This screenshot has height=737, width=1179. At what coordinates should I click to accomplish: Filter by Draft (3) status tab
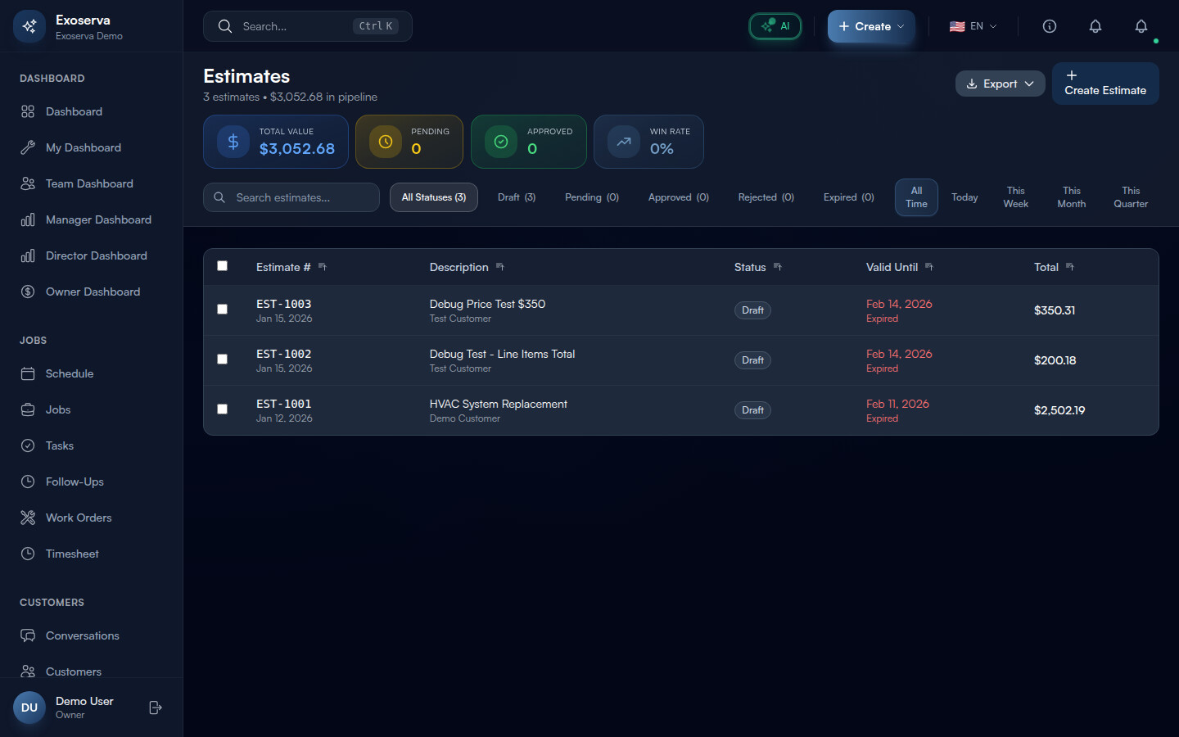click(x=517, y=197)
